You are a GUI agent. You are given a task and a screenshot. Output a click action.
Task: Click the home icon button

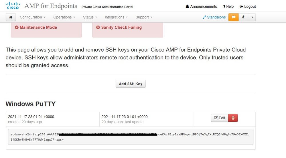tap(11, 17)
